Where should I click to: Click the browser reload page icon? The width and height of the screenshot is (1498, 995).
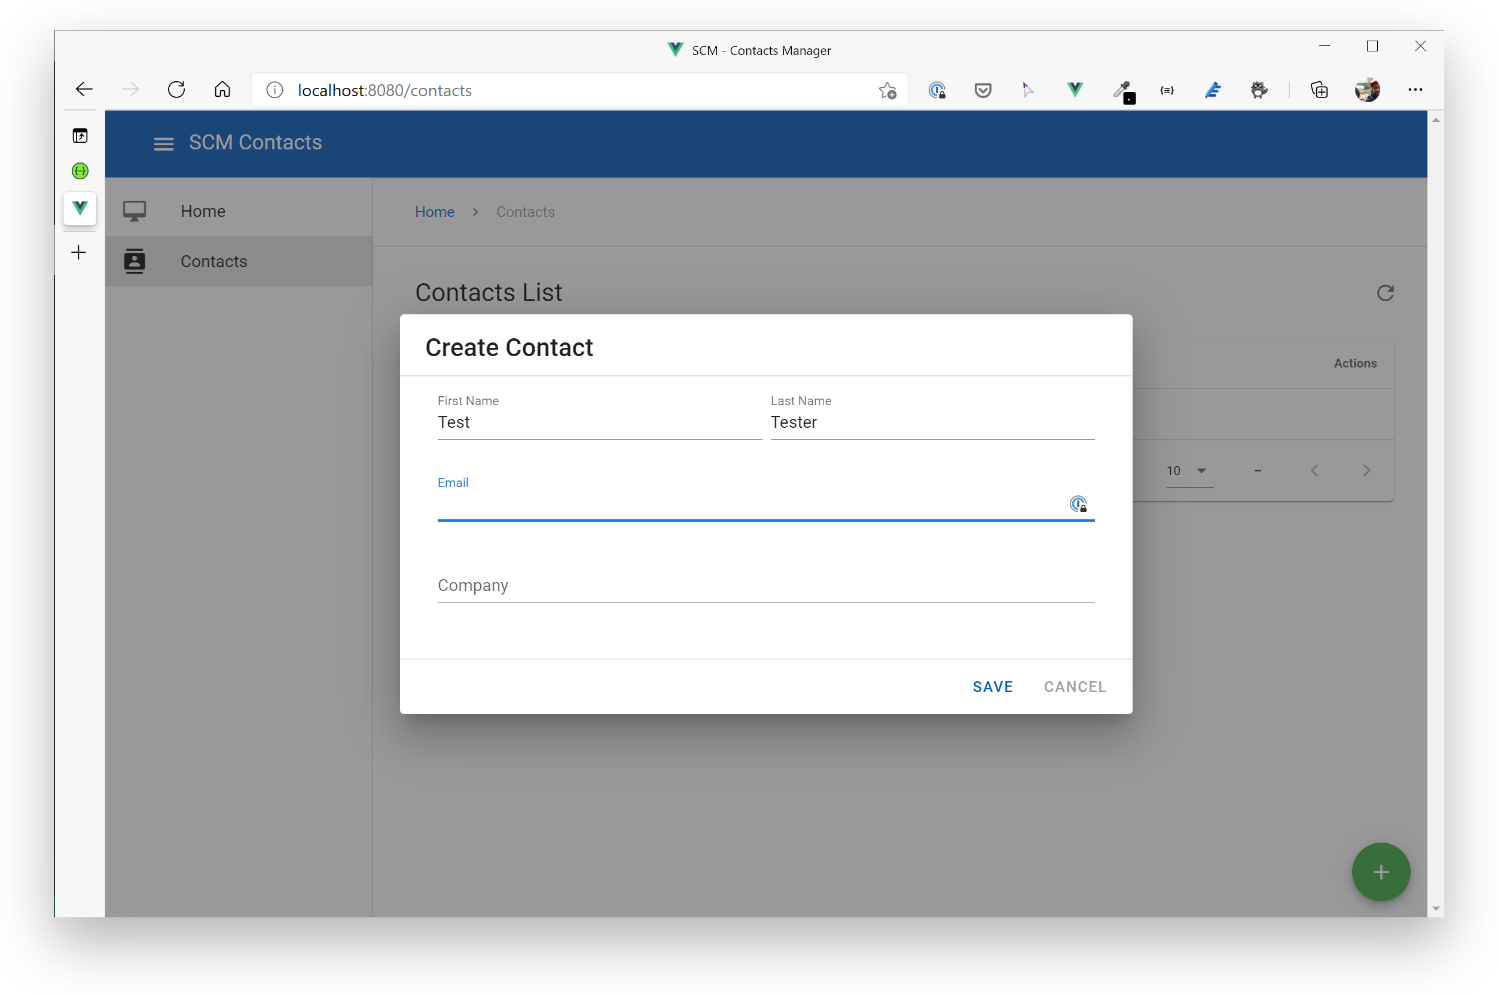click(x=176, y=90)
